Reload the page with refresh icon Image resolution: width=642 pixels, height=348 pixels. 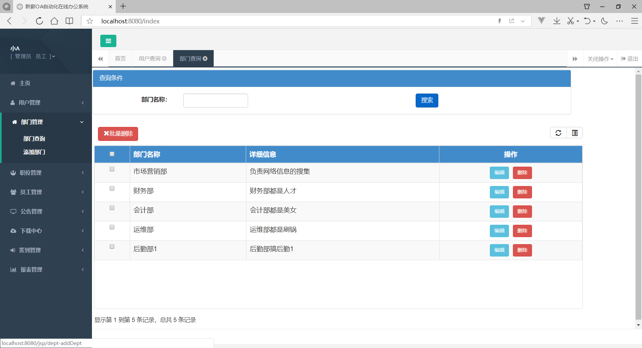tap(39, 21)
